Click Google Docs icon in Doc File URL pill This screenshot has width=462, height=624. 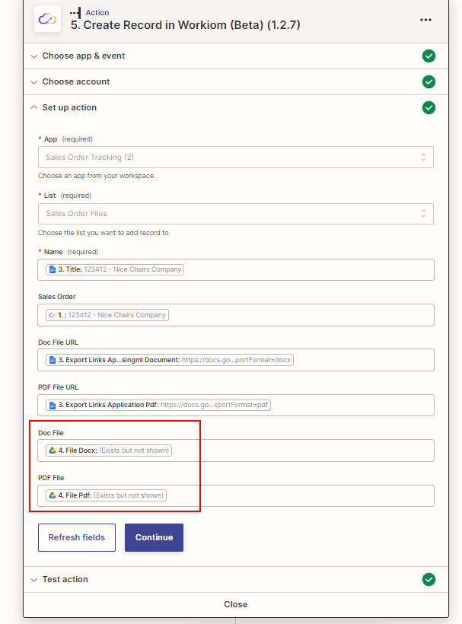pyautogui.click(x=52, y=360)
